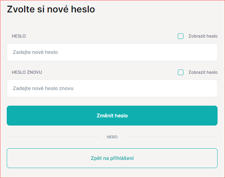The height and width of the screenshot is (178, 225).
Task: Enable "Zobrazit heslo" checkbox for HESLO ZNOVU
Action: (181, 72)
